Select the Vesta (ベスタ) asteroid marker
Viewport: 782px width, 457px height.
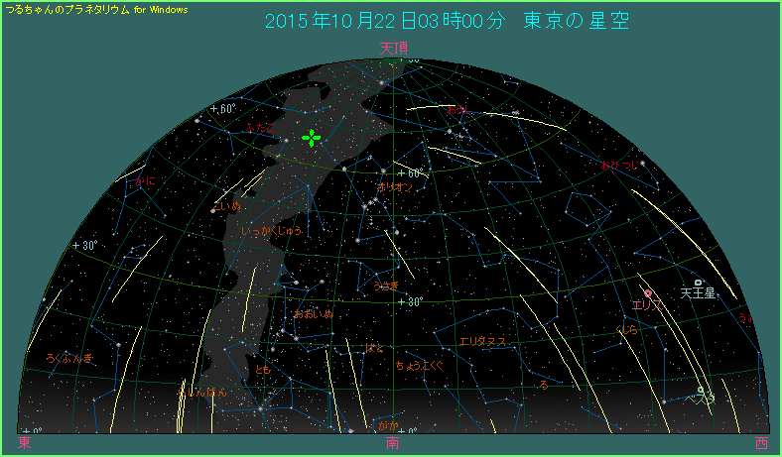(700, 390)
